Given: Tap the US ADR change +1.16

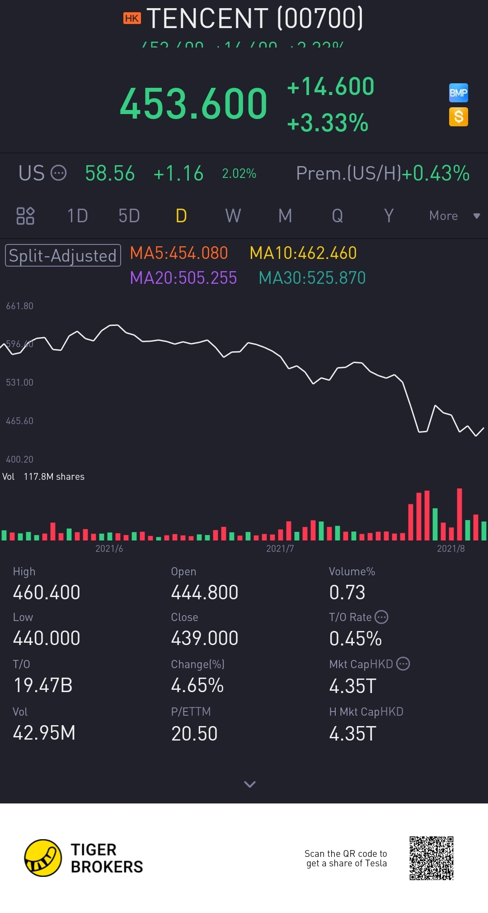Looking at the screenshot, I should point(178,173).
